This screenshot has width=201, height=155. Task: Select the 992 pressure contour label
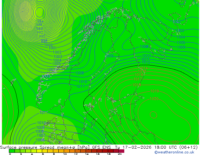click(x=40, y=32)
